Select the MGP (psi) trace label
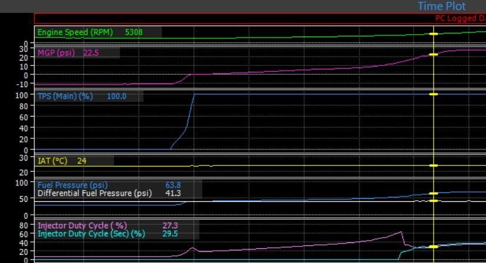This screenshot has height=263, width=486. click(x=56, y=53)
